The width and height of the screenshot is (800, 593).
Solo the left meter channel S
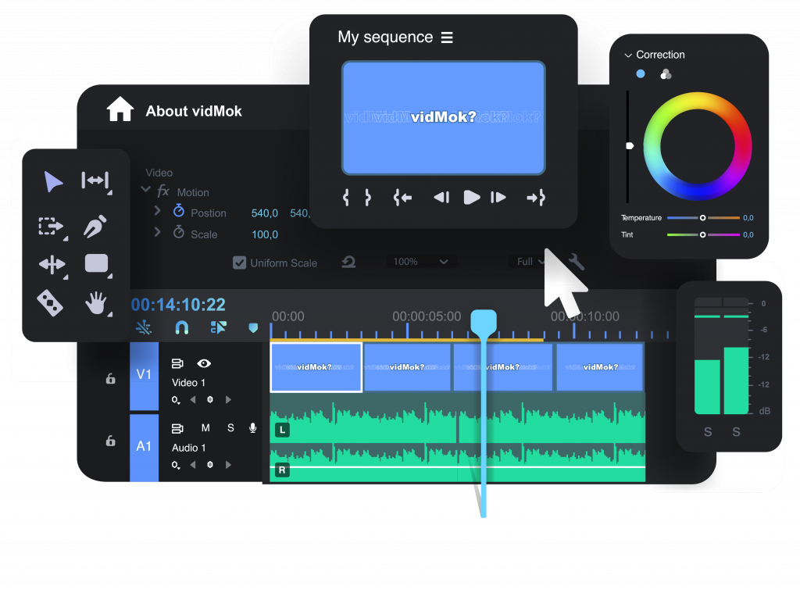pyautogui.click(x=708, y=432)
